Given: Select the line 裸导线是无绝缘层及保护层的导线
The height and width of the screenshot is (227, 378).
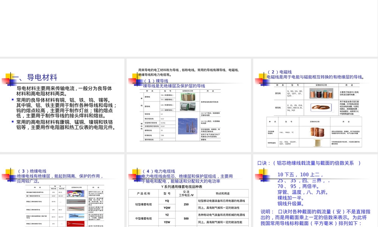Looking at the screenshot, I should (174, 86).
